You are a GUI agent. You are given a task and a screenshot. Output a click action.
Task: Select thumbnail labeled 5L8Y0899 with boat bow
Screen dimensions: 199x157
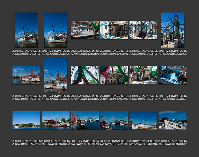(x=85, y=120)
